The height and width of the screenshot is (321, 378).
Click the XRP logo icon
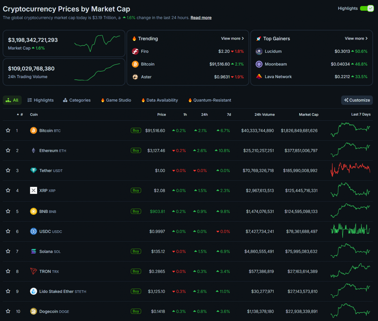(x=34, y=190)
